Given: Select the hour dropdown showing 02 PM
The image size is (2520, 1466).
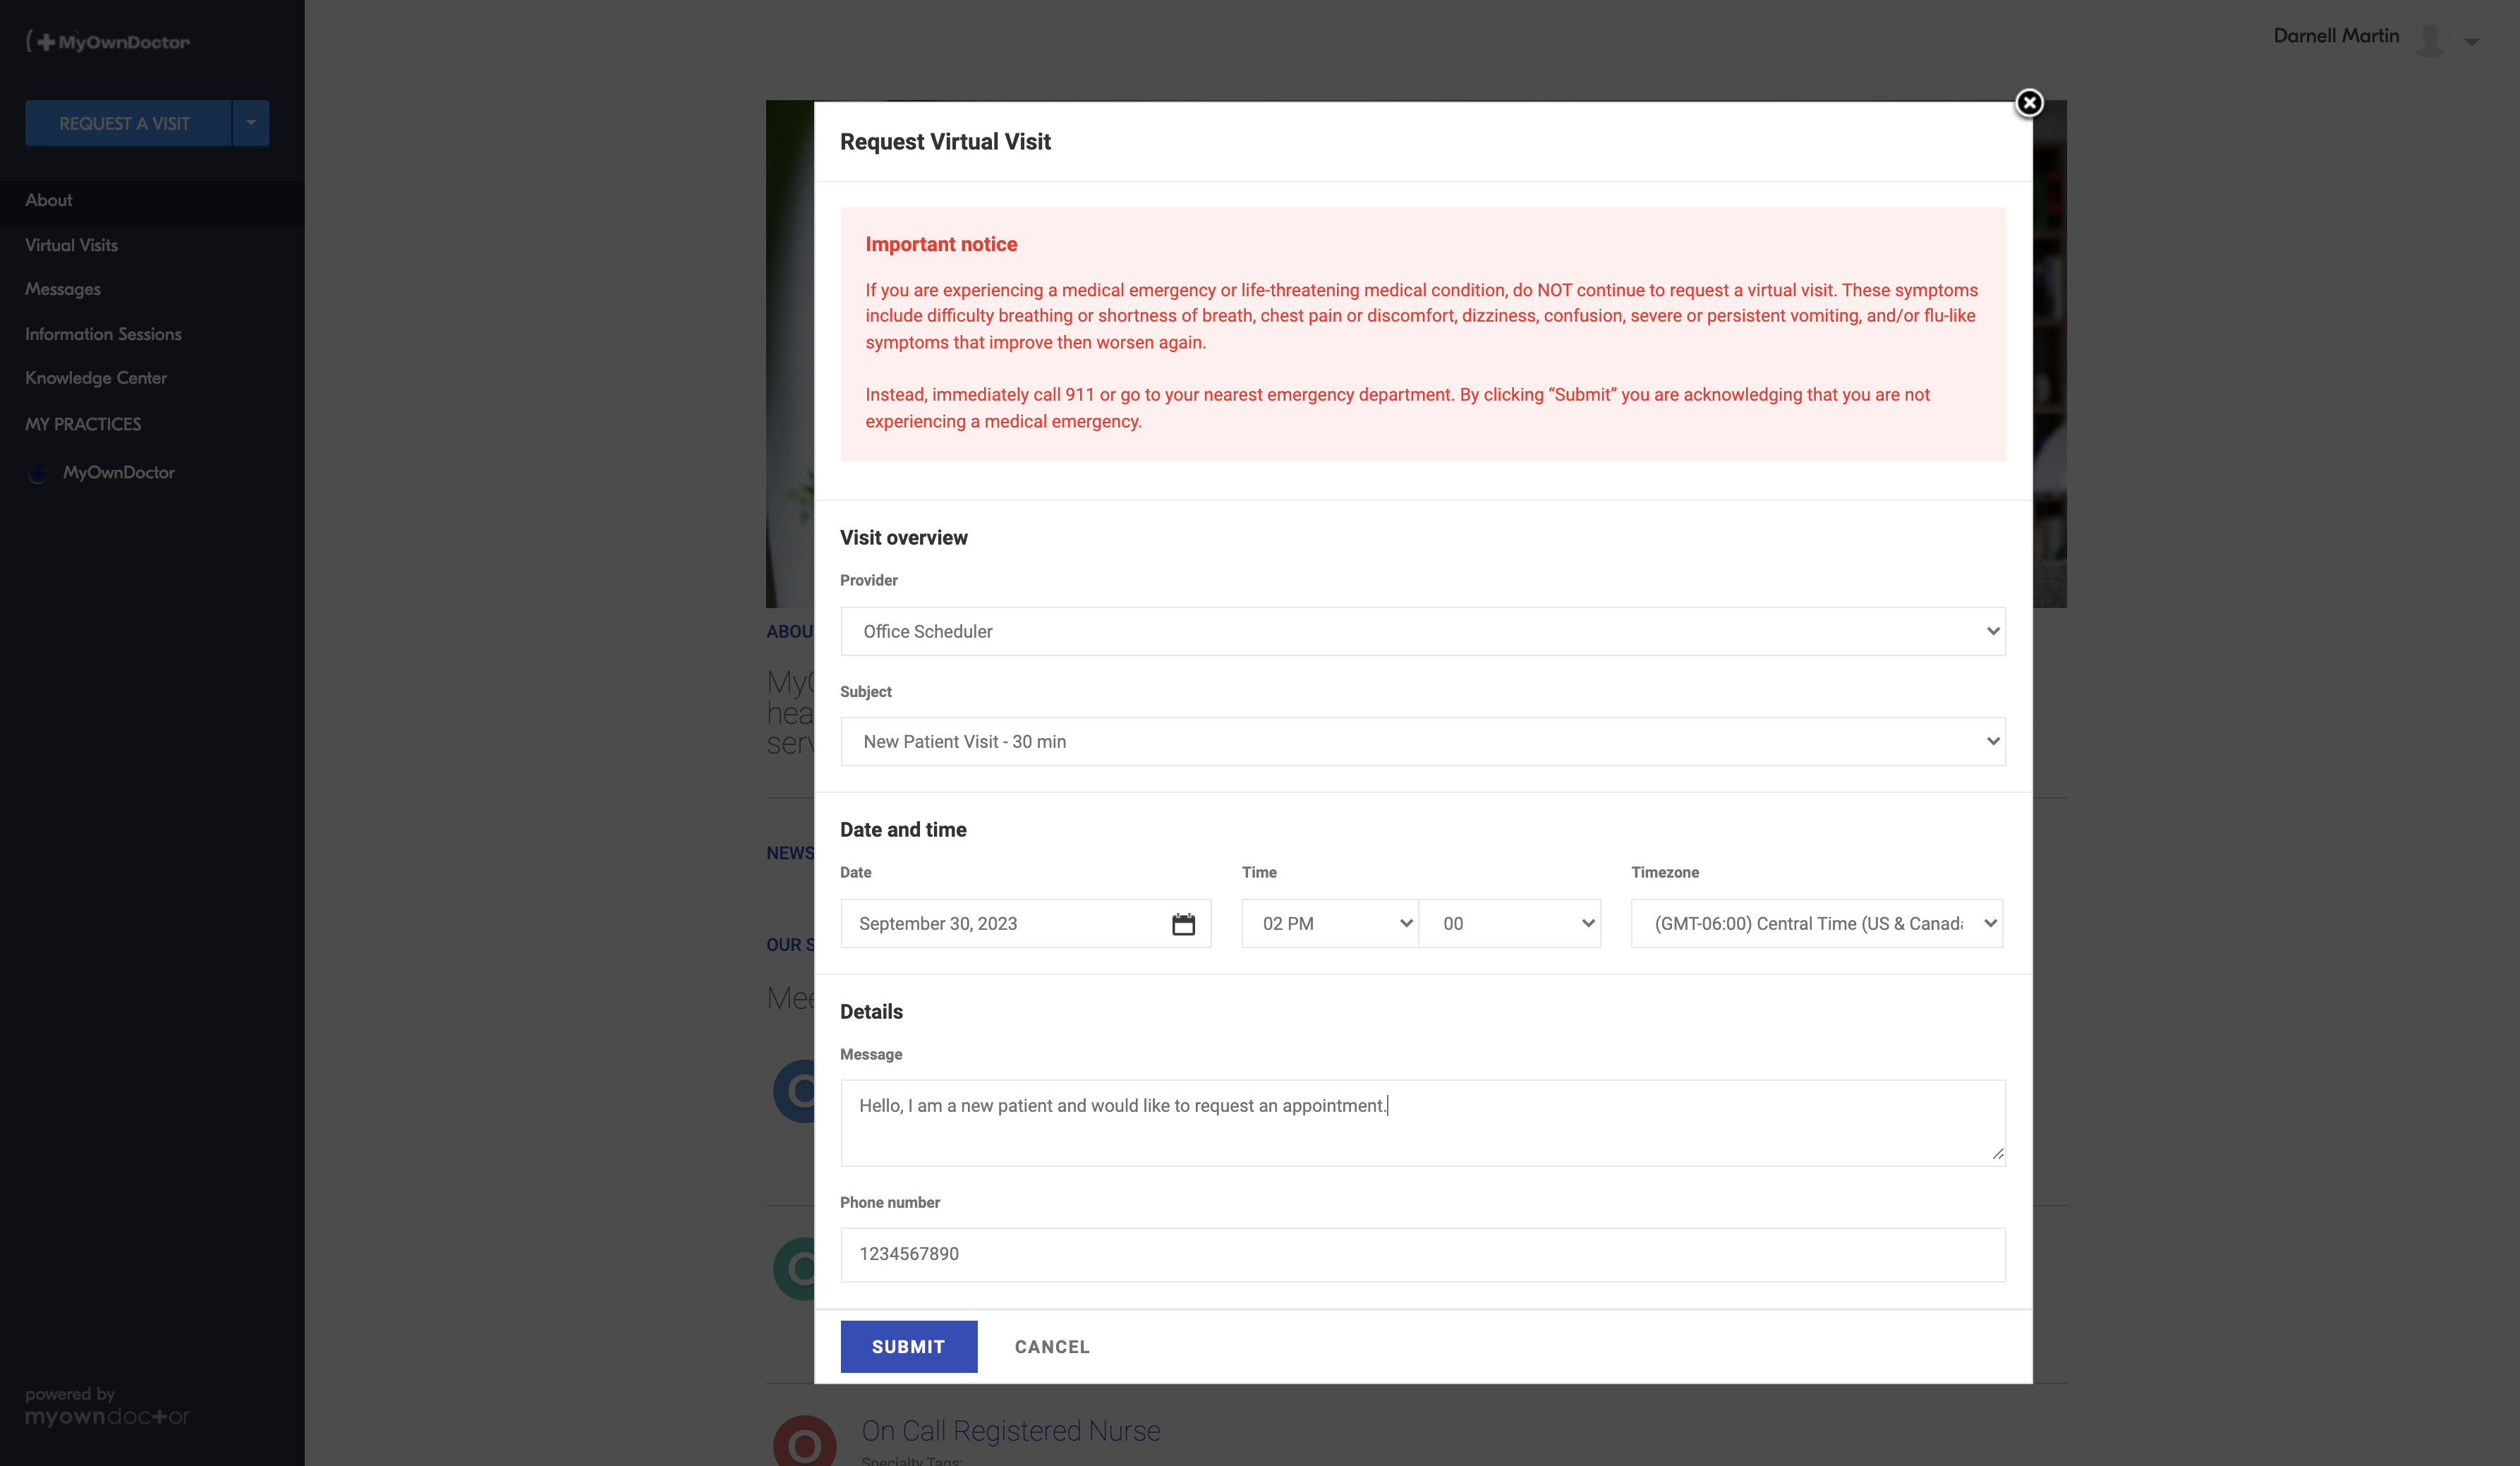Looking at the screenshot, I should point(1329,923).
